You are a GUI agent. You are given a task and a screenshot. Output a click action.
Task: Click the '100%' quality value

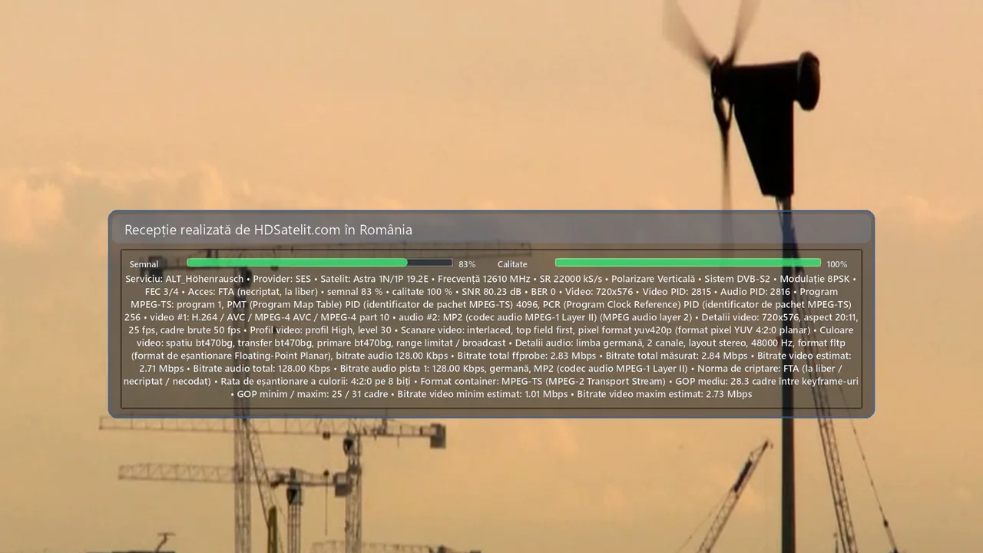click(x=836, y=264)
